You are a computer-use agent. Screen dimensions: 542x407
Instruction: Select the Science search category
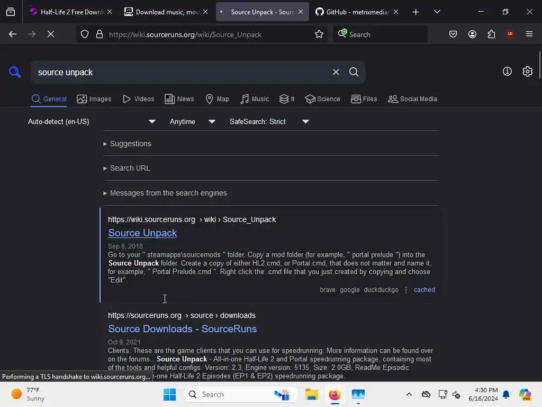coord(322,99)
